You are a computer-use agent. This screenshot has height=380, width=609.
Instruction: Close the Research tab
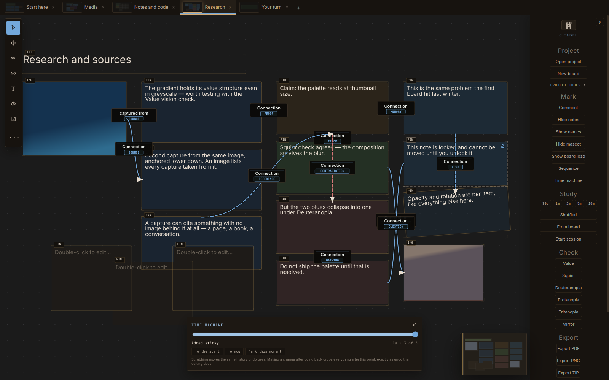(230, 7)
